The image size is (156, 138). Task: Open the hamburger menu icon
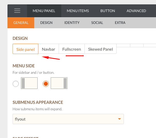17,11
